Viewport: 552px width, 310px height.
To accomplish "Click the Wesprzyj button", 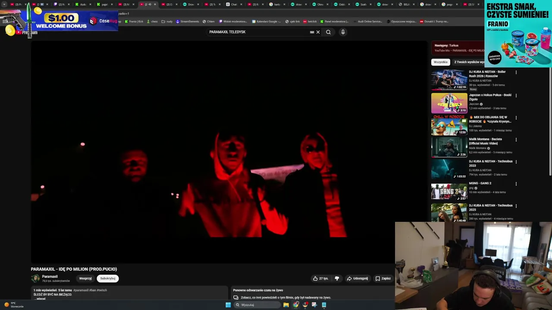I will point(85,279).
